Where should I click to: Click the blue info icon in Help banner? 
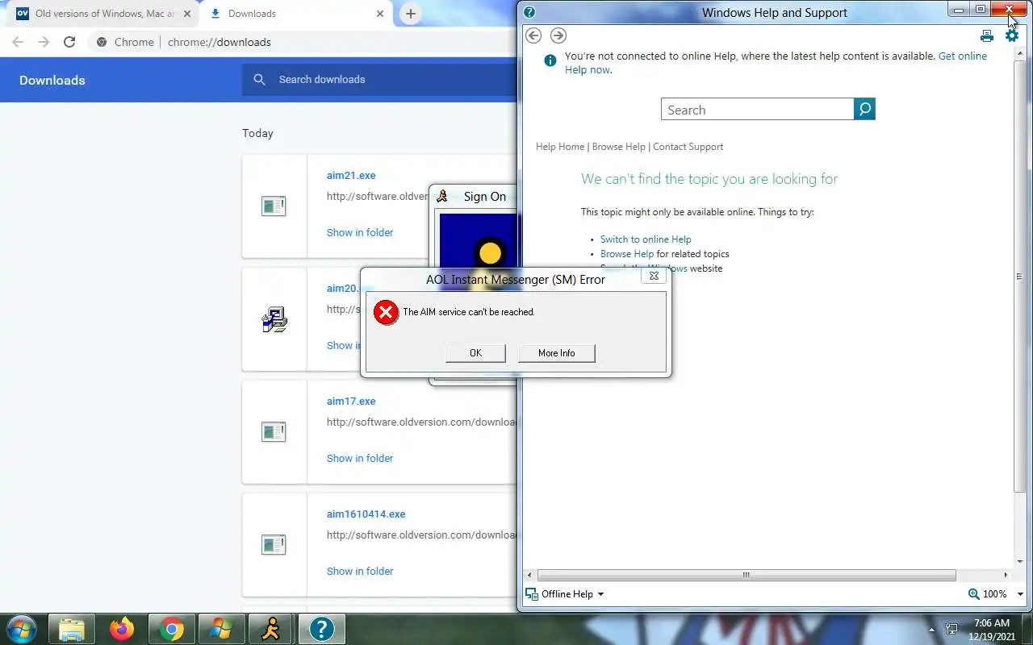pyautogui.click(x=550, y=60)
